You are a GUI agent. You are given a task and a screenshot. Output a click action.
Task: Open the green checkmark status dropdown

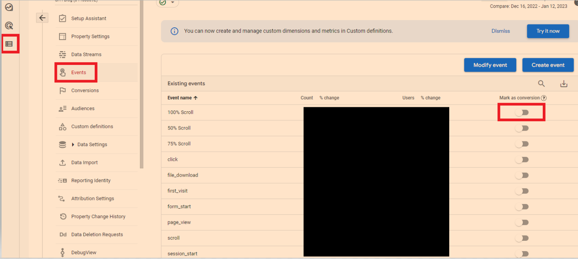click(168, 3)
